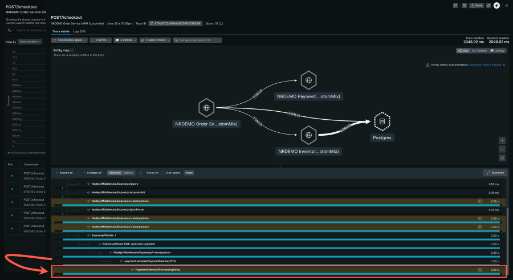Screen dimensions: 513x280
Task: Open the anomalous spans filter dropdown
Action: click(x=70, y=40)
